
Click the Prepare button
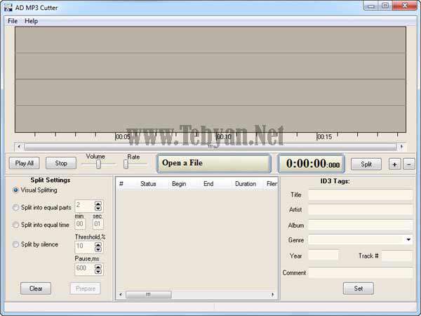click(86, 289)
